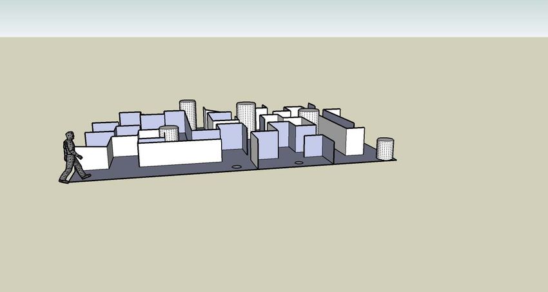This screenshot has height=292, width=548.
Task: Select the tallest dotted cylinder at the back left
Action: (188, 114)
